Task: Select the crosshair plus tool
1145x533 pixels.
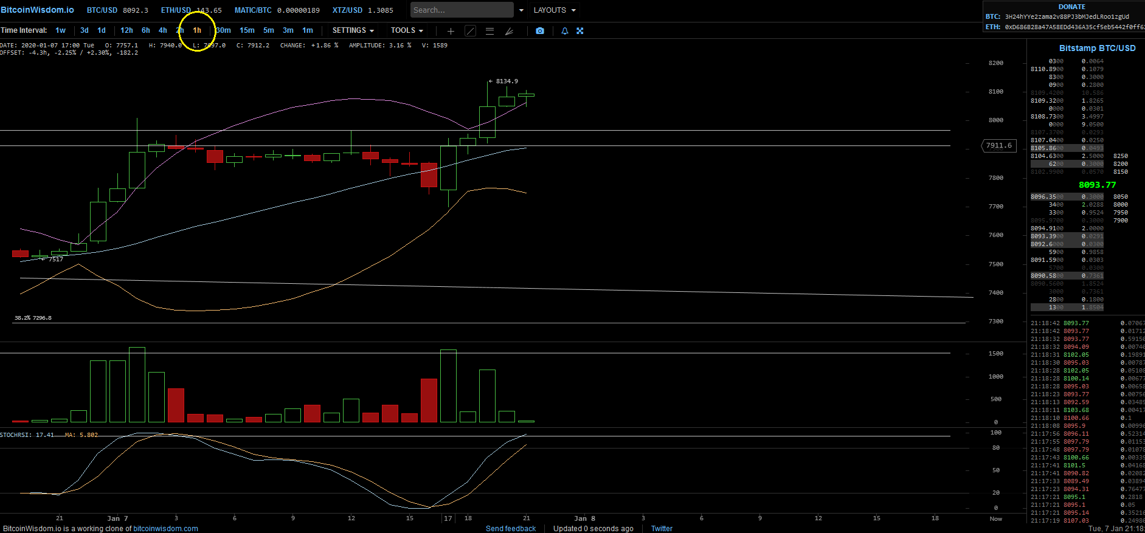Action: point(451,31)
